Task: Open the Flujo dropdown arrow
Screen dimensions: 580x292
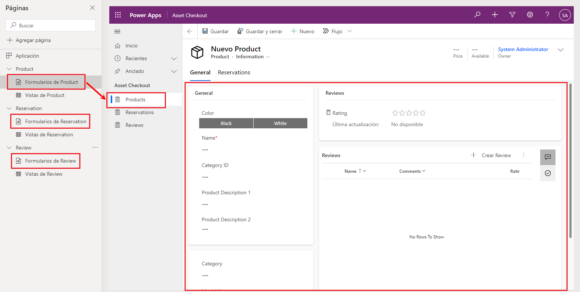Action: pyautogui.click(x=350, y=31)
